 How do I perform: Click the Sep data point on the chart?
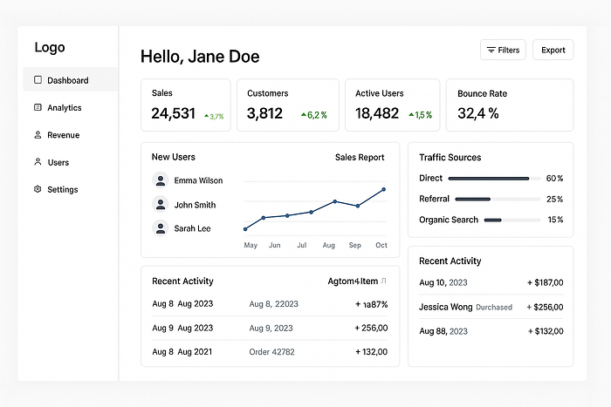358,206
